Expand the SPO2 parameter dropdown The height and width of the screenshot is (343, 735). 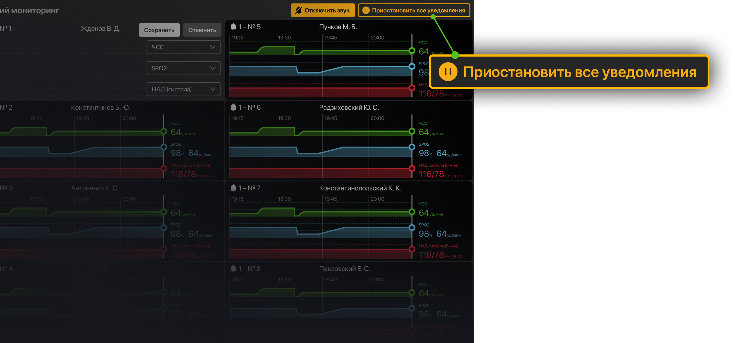tap(183, 68)
